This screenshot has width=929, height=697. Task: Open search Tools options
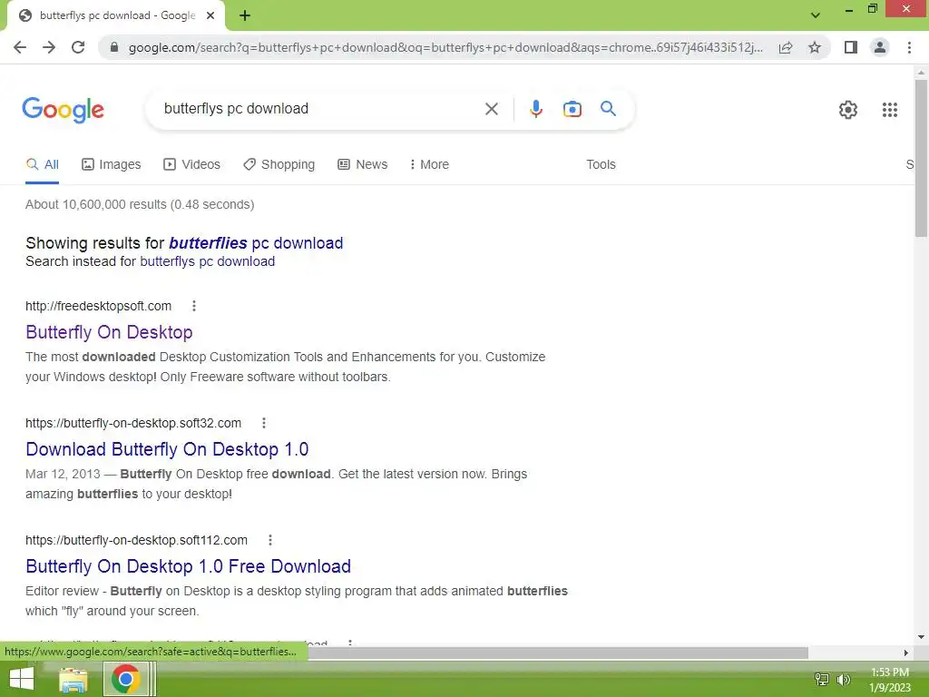coord(601,165)
